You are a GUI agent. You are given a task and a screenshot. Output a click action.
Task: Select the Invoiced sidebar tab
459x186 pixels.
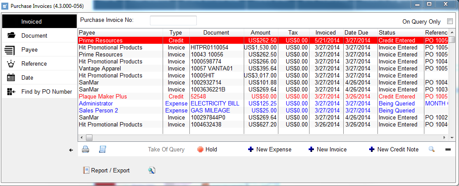tap(39, 21)
